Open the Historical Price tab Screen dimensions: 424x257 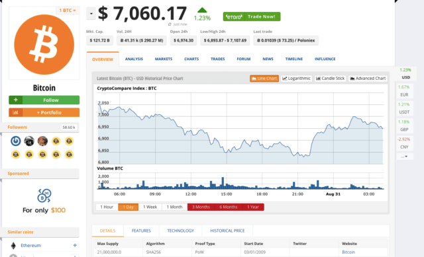point(227,231)
